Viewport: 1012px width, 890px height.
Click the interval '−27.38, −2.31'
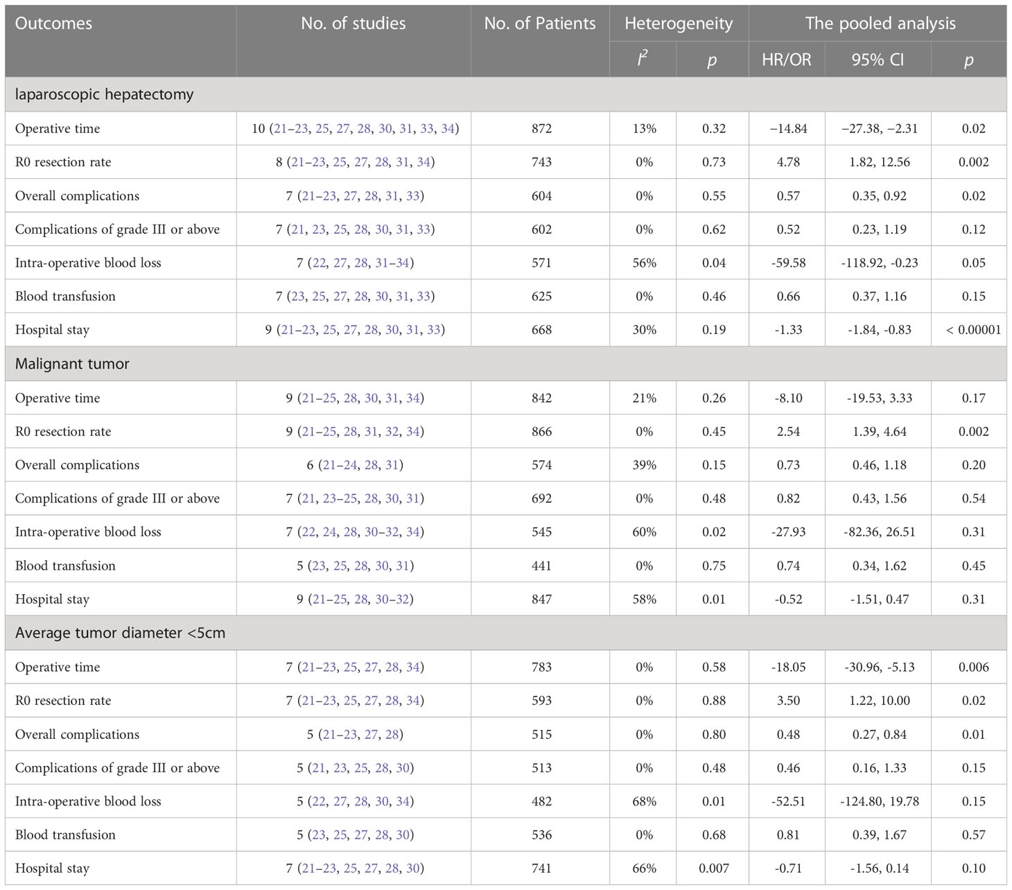[879, 128]
